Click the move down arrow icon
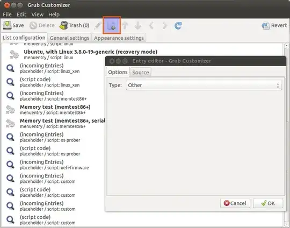 point(138,26)
